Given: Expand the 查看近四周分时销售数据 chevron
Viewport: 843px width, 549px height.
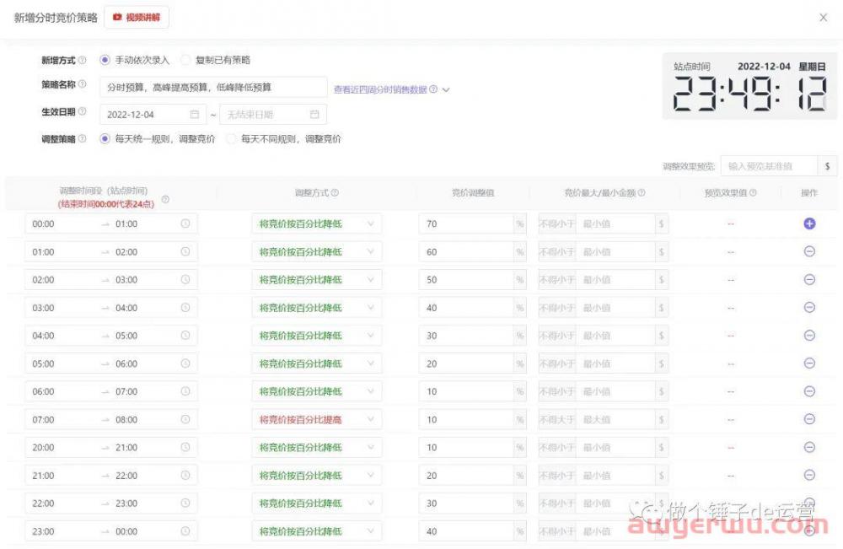Looking at the screenshot, I should pos(446,89).
